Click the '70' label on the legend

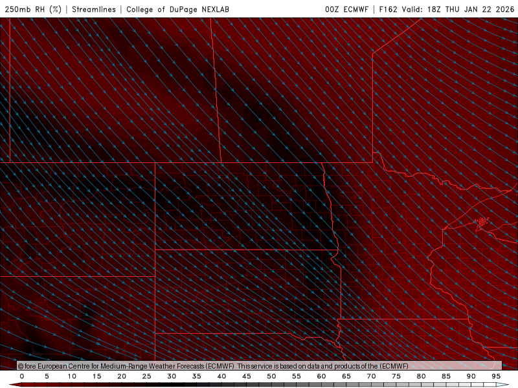pos(371,376)
